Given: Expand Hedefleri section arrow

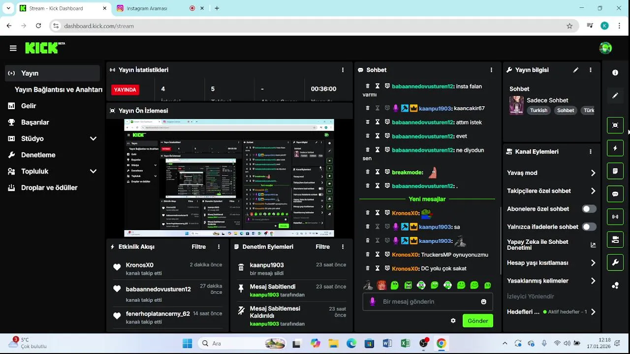Looking at the screenshot, I should pos(593,312).
